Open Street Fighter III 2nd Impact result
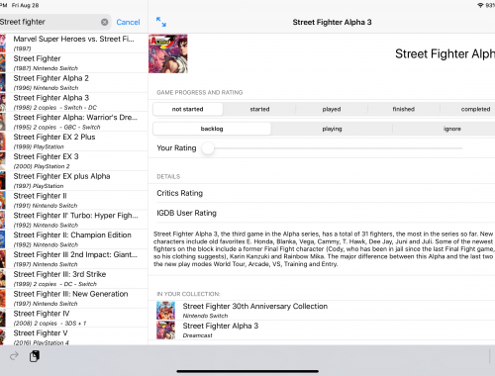 pyautogui.click(x=74, y=259)
